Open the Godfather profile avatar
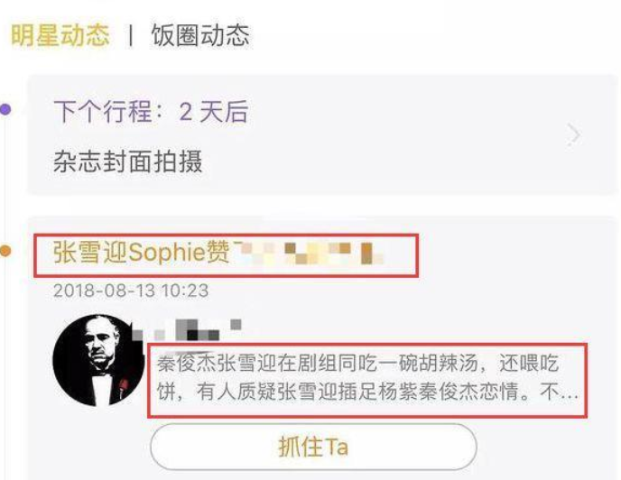The image size is (621, 480). [99, 360]
